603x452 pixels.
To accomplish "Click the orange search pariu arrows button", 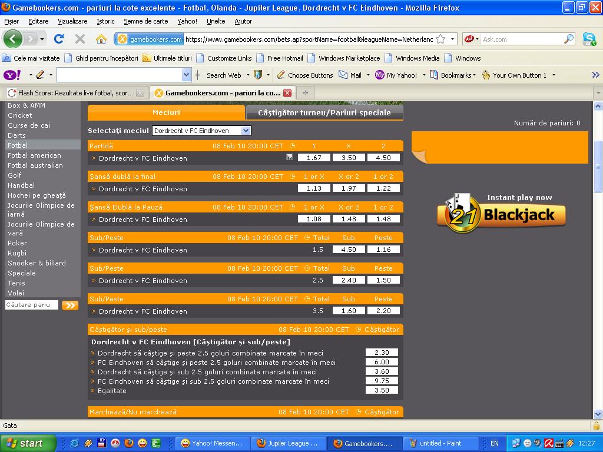I will coord(70,305).
